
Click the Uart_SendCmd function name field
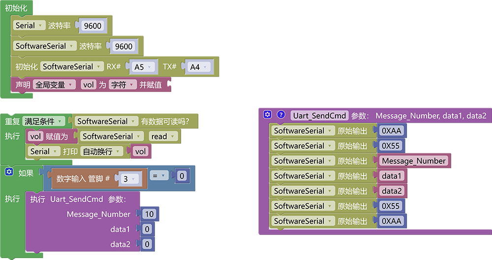pyautogui.click(x=319, y=115)
